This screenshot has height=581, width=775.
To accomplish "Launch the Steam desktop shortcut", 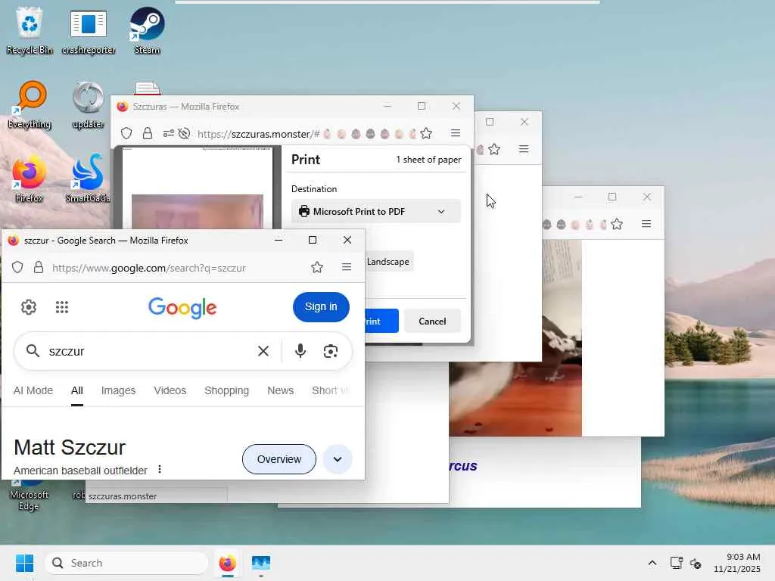I will click(147, 30).
